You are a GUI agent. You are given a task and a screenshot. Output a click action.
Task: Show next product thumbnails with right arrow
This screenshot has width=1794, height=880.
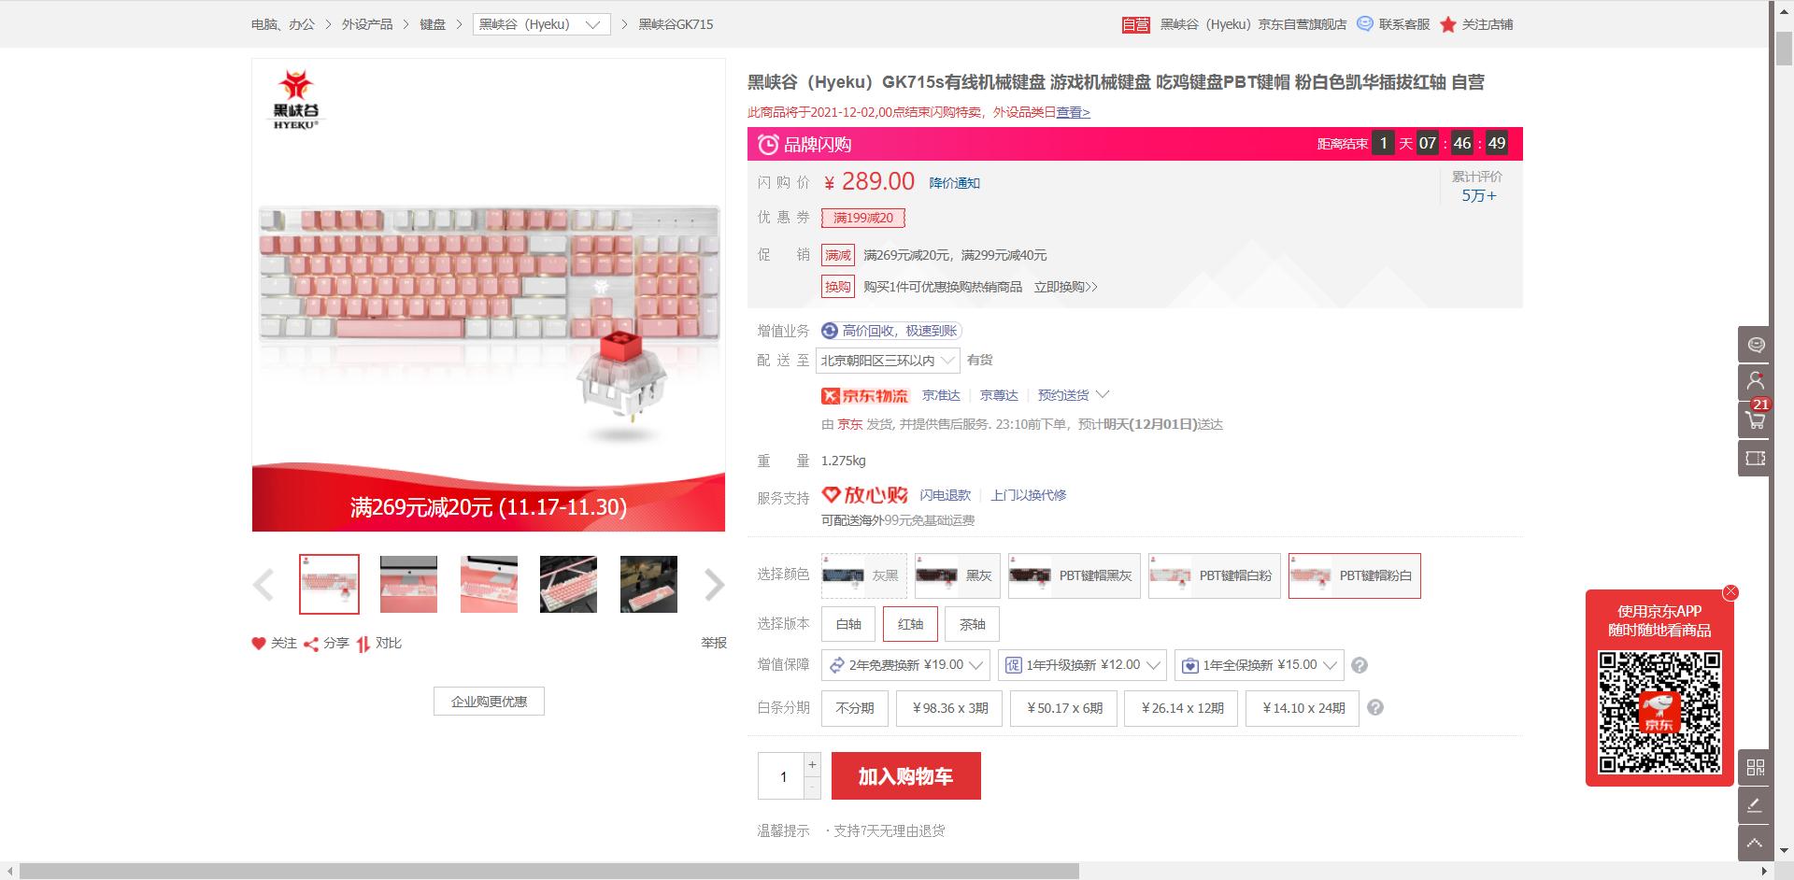[x=714, y=585]
